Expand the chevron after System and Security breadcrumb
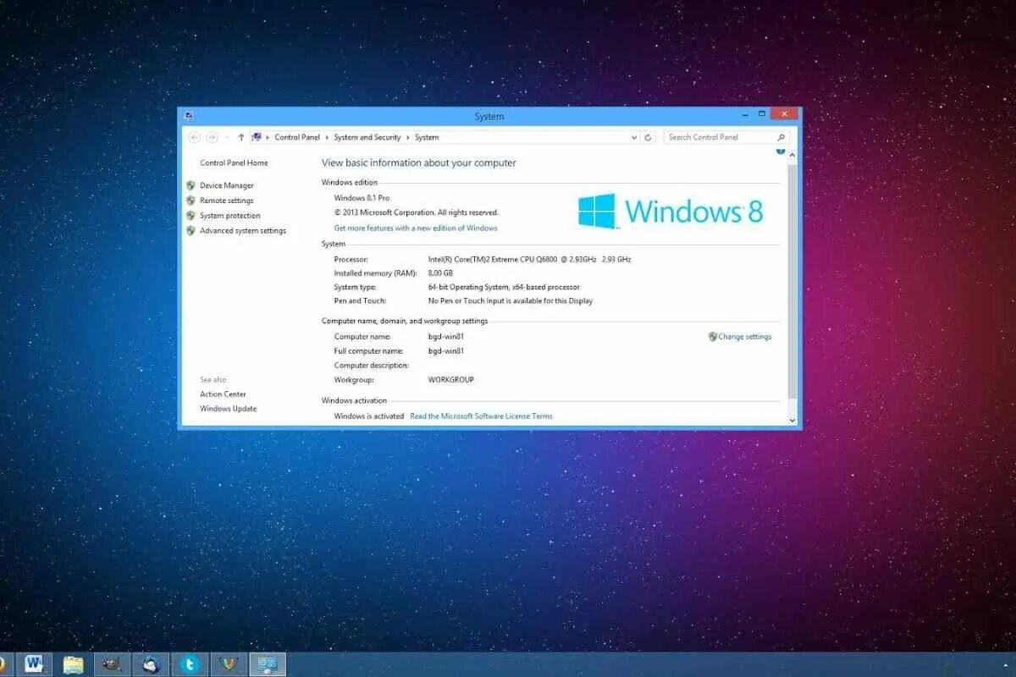Screen dimensions: 1016x677 (408, 137)
